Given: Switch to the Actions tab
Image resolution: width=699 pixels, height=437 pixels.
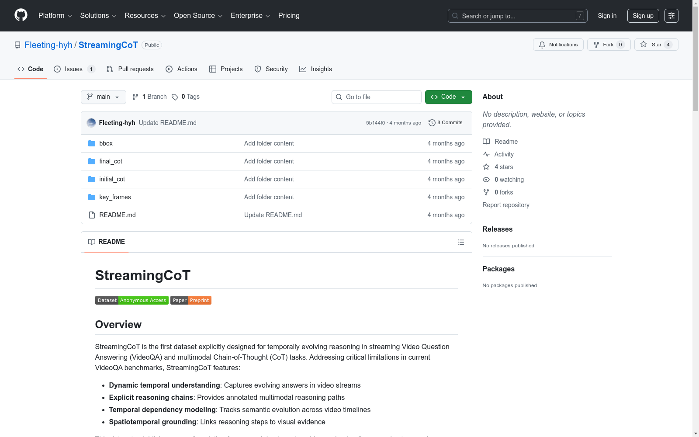Looking at the screenshot, I should 182,69.
